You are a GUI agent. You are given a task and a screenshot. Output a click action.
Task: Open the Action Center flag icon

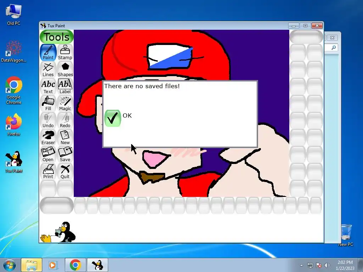(x=319, y=265)
